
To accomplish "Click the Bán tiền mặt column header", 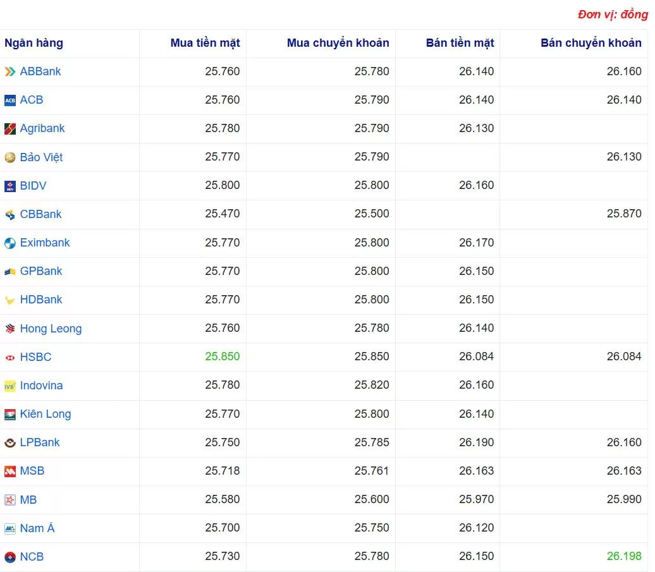I will click(460, 43).
